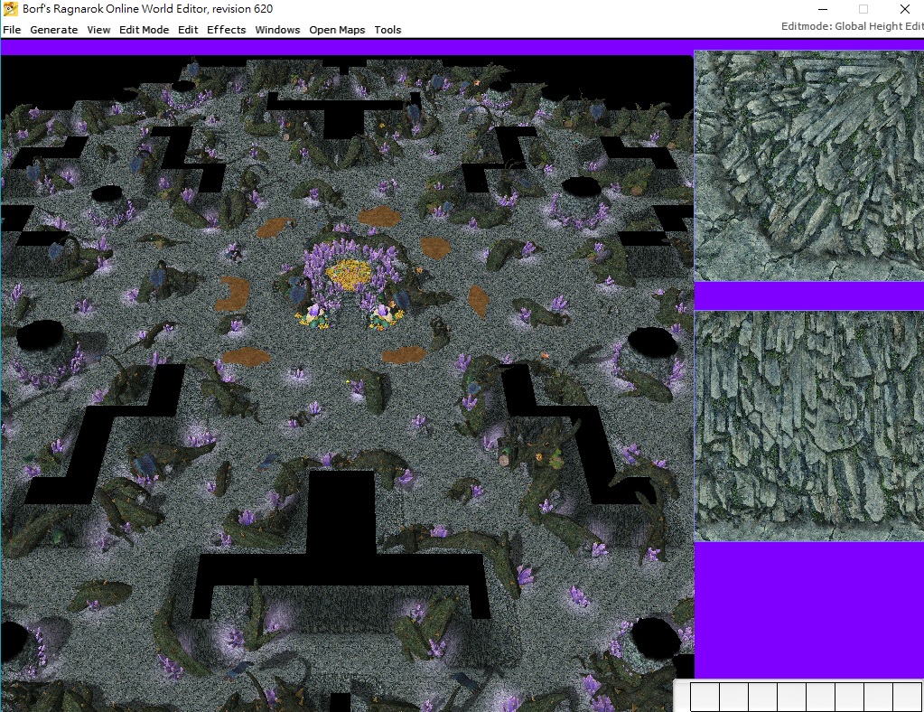Click the Borf's World Editor app icon
Viewport: 924px width, 712px height.
pos(10,9)
